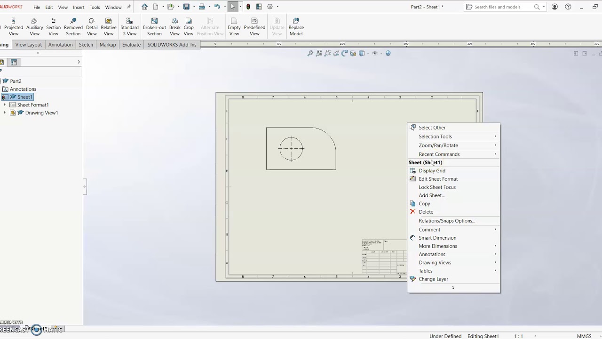Open the Insert menu
This screenshot has height=339, width=602.
(x=79, y=8)
